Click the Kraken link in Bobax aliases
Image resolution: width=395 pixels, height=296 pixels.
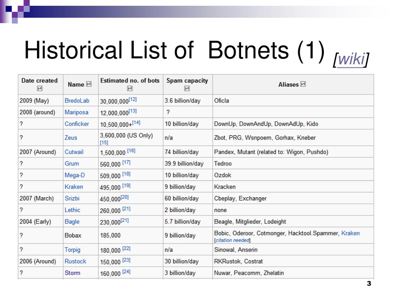coord(350,233)
